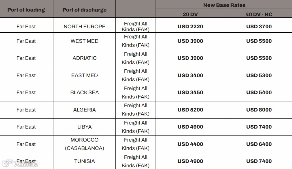Click the ADRIATIC destination cell
Image resolution: width=292 pixels, height=169 pixels.
(x=85, y=58)
